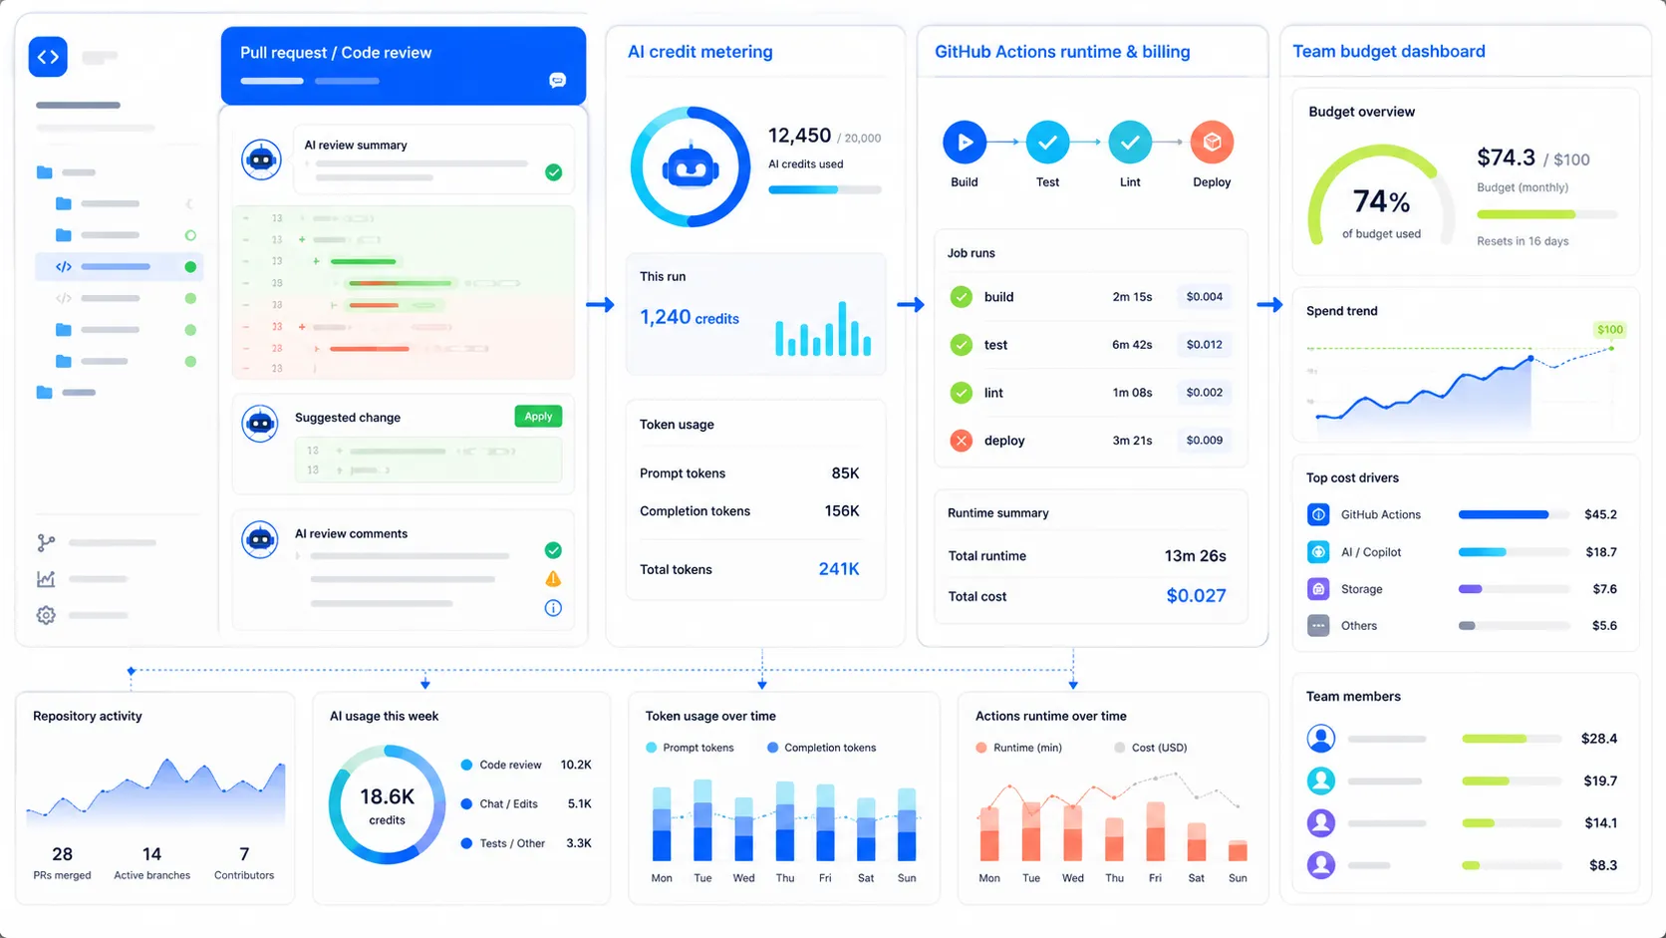Toggle the green check on AI review summary

pos(553,172)
